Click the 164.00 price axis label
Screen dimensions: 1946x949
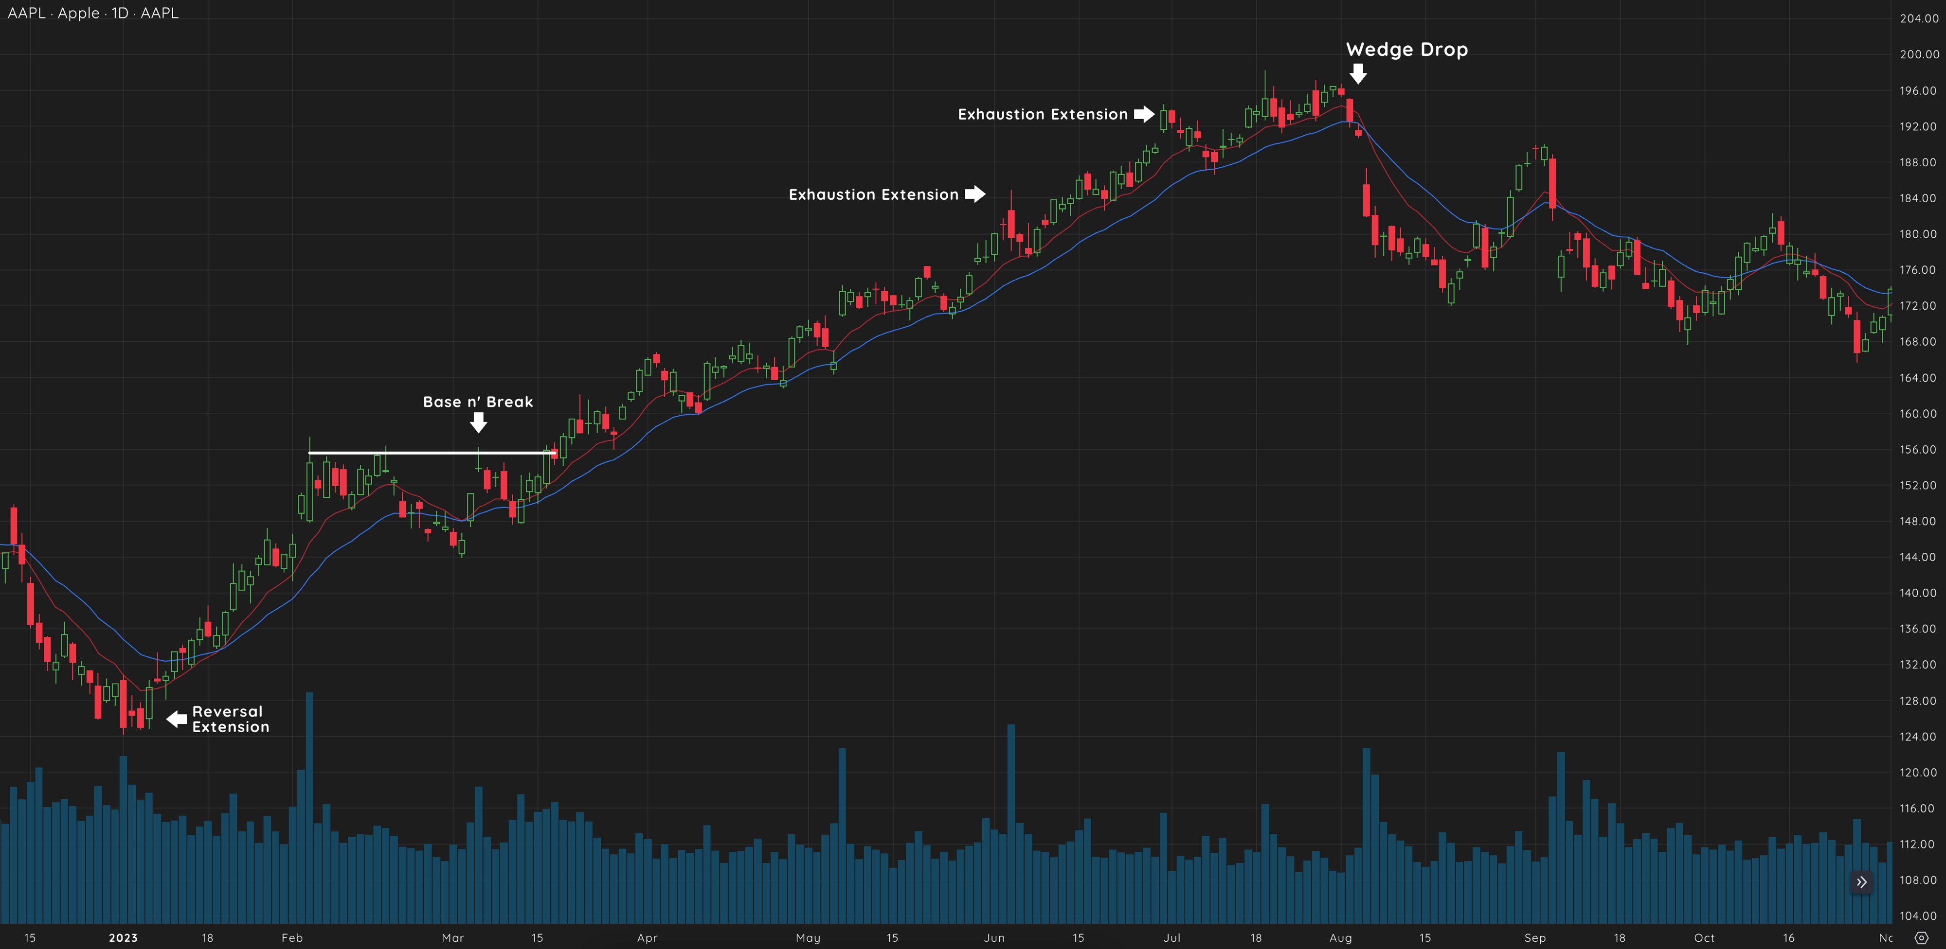[x=1919, y=377]
